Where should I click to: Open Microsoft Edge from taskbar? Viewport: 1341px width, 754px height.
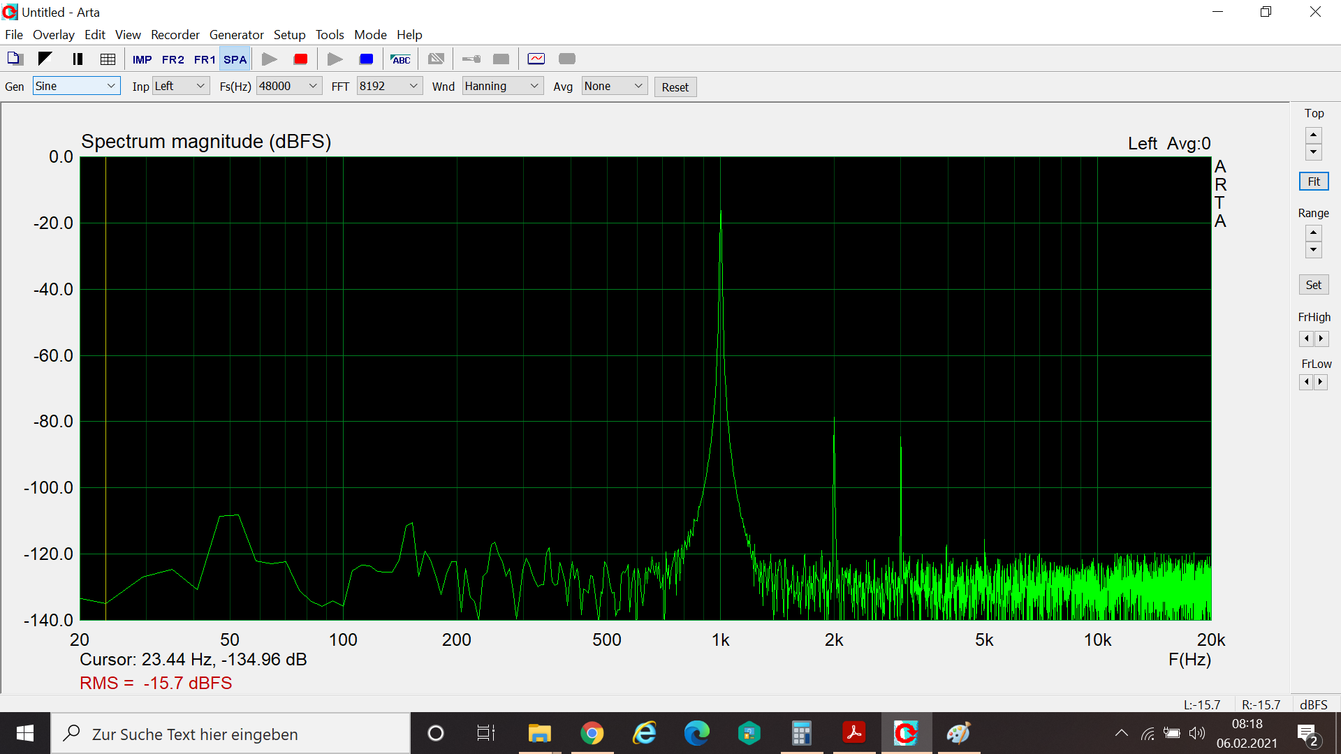click(696, 733)
